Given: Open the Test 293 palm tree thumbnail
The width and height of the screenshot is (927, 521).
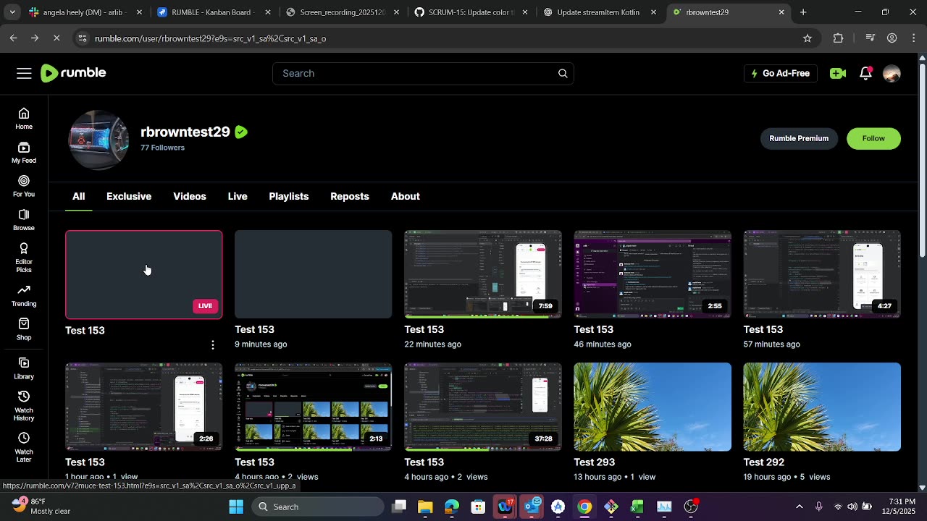Looking at the screenshot, I should pyautogui.click(x=653, y=407).
